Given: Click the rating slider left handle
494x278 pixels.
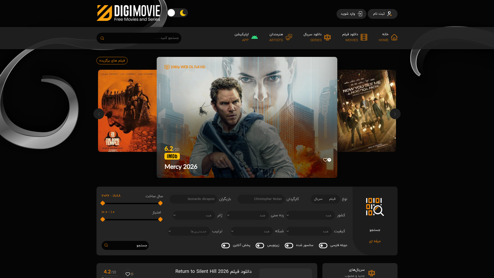Looking at the screenshot, I should (x=103, y=220).
